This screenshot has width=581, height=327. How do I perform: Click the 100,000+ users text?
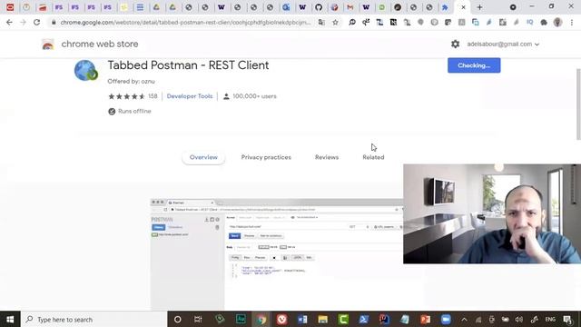[254, 96]
